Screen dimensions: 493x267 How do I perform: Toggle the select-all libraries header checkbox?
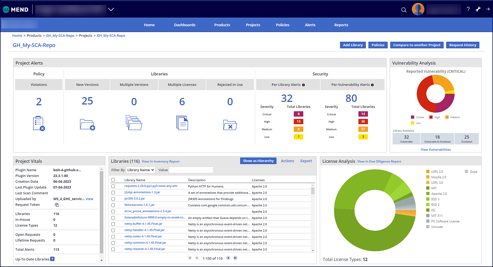click(x=113, y=180)
